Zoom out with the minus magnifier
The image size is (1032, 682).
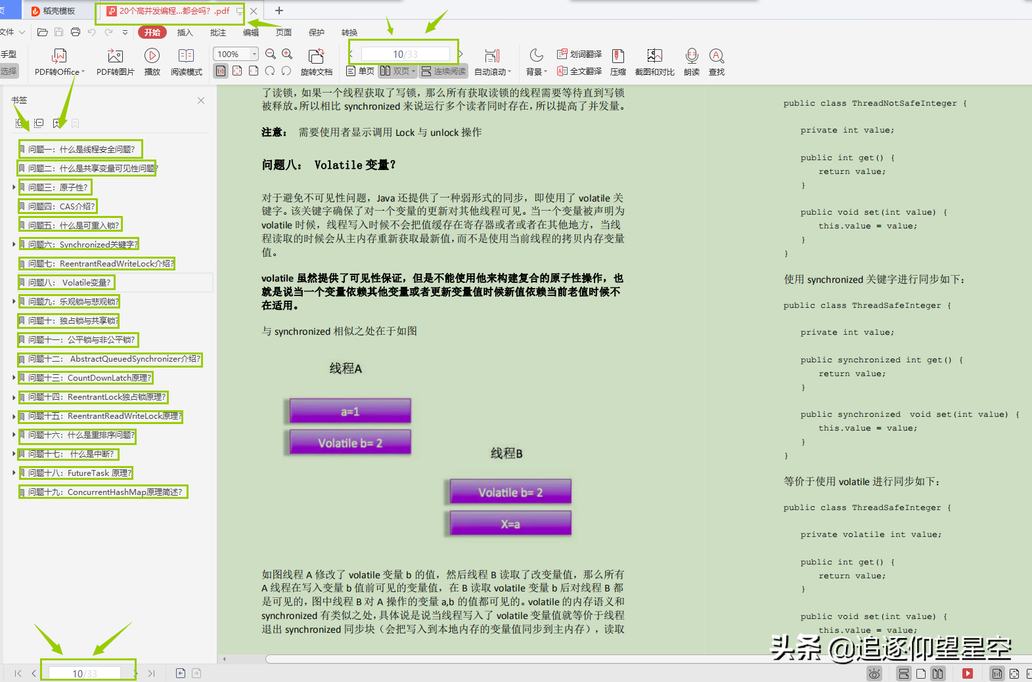coord(271,54)
